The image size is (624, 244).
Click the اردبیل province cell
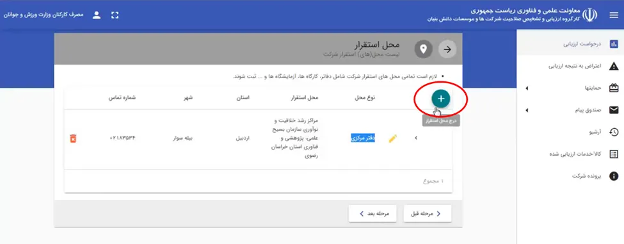[x=243, y=138]
